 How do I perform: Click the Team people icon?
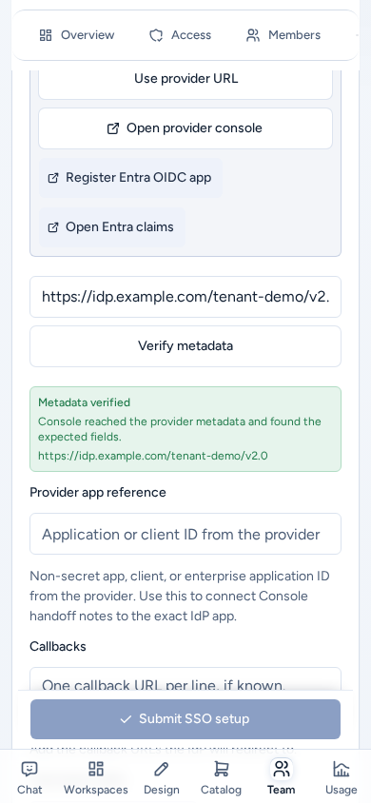[x=281, y=769]
